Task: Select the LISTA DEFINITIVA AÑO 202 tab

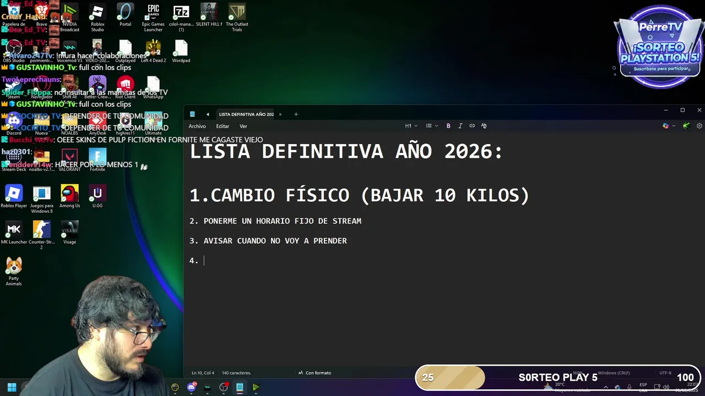Action: point(246,114)
